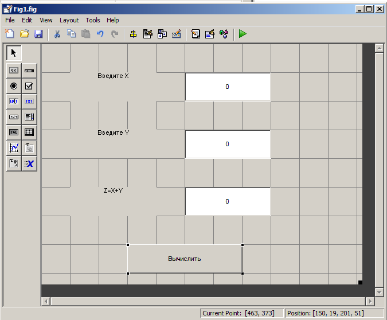
Task: Select the edit field next to Z=X+Y
Action: tap(228, 201)
